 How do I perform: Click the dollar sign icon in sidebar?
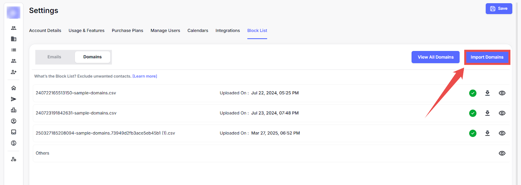click(14, 143)
